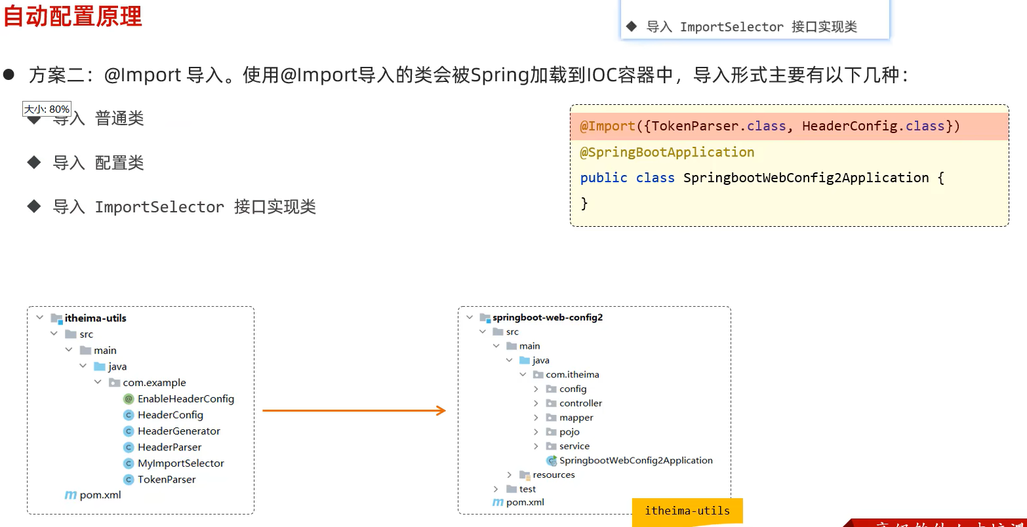The width and height of the screenshot is (1027, 527).
Task: Expand the service package chevron
Action: 536,446
